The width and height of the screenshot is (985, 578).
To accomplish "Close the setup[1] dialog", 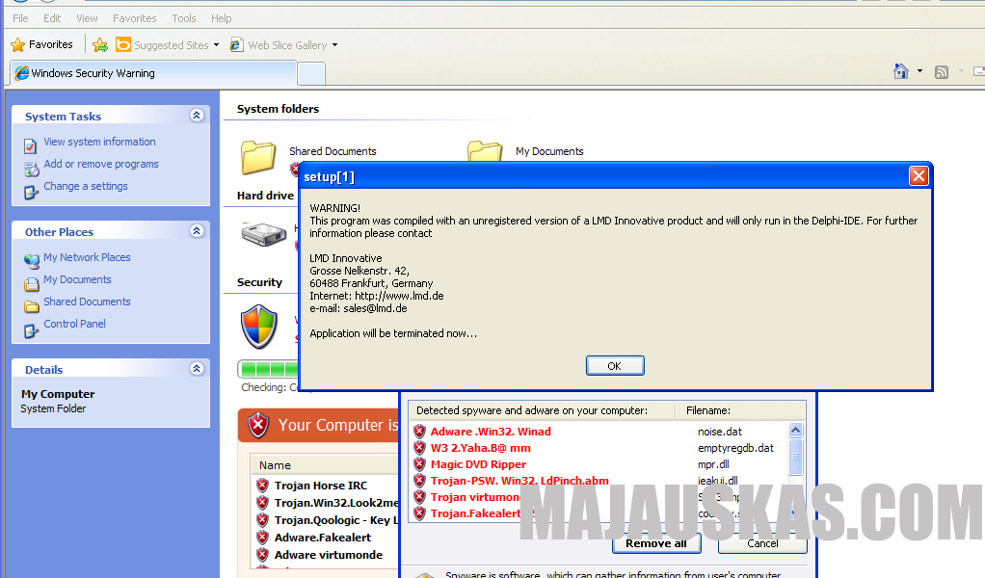I will [x=918, y=176].
